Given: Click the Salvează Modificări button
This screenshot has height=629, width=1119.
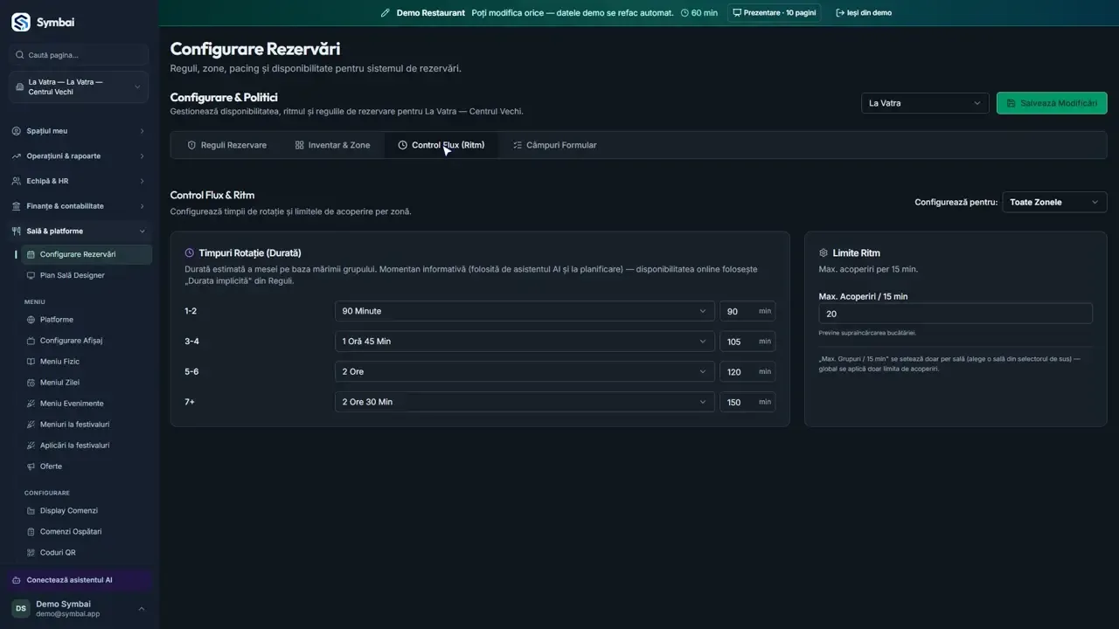Looking at the screenshot, I should [x=1052, y=103].
